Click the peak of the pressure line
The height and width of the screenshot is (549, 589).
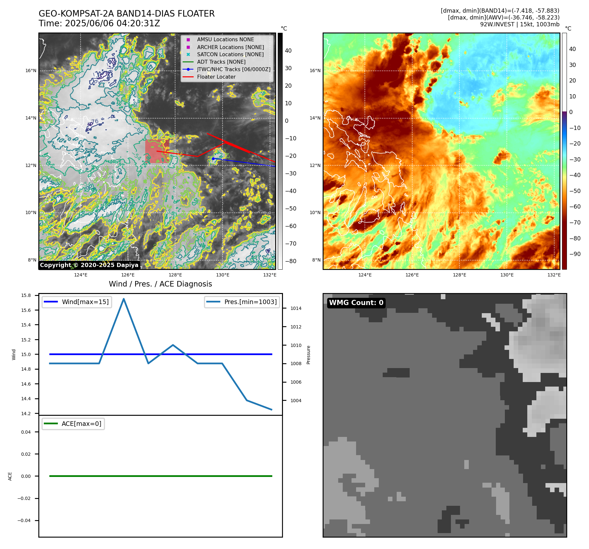coord(124,299)
